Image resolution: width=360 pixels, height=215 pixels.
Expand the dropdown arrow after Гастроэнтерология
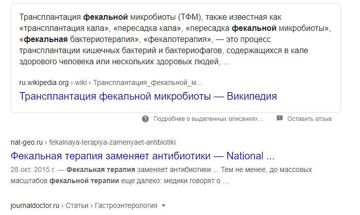click(x=163, y=205)
